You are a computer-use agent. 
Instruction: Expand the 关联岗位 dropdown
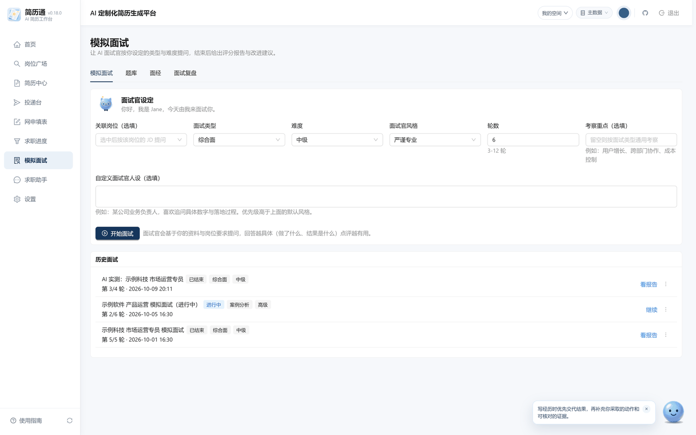[141, 140]
